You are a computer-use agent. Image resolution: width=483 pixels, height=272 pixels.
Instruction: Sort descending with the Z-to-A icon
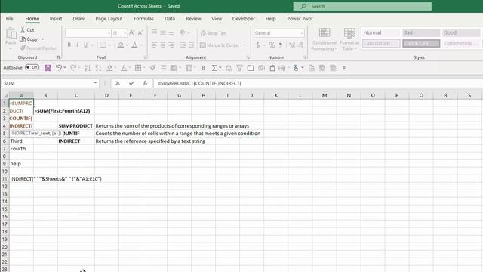(98, 68)
